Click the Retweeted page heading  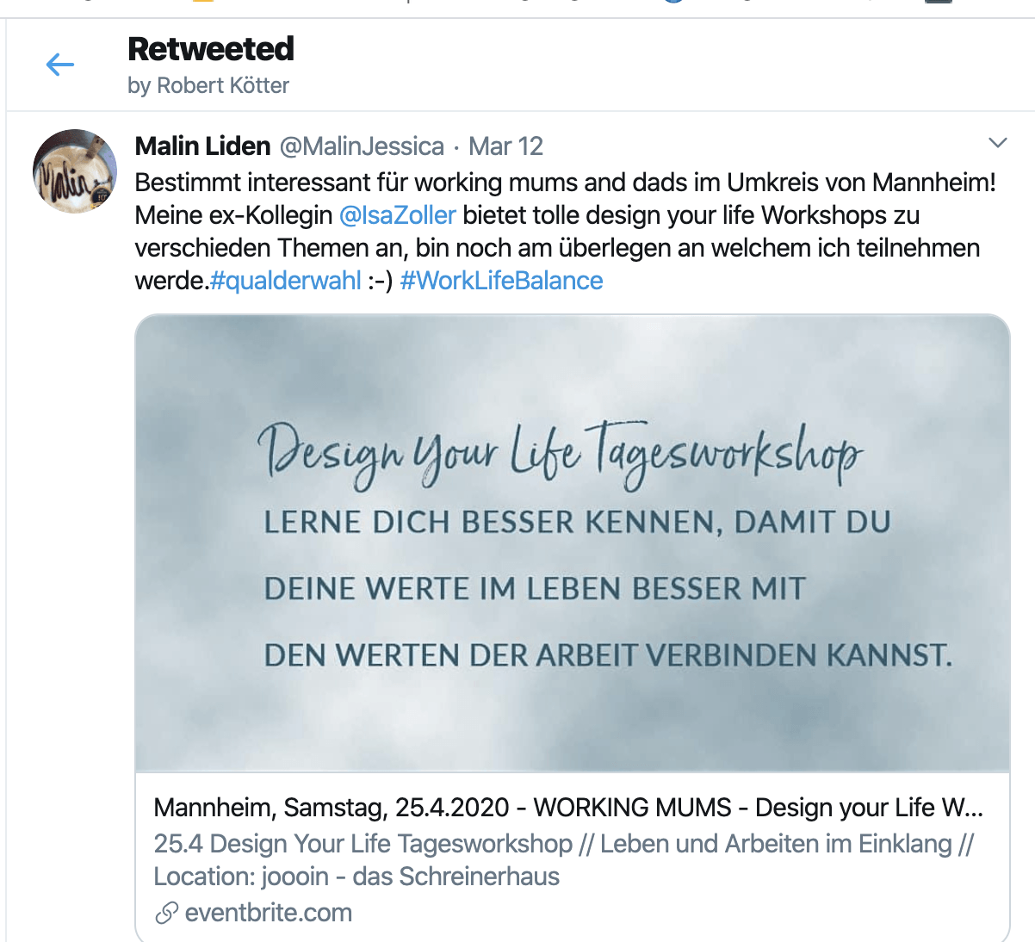211,49
